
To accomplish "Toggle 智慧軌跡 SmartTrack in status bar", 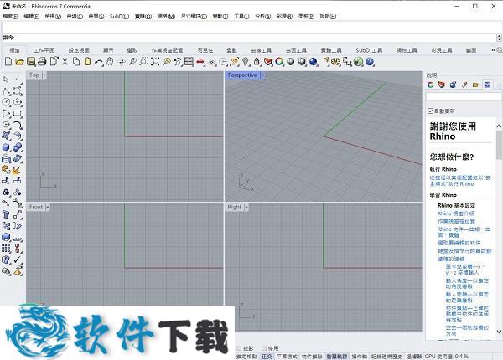I will [x=337, y=356].
